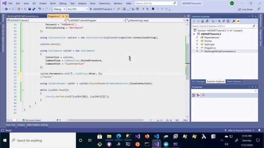Open the Error List tab

[11, 125]
